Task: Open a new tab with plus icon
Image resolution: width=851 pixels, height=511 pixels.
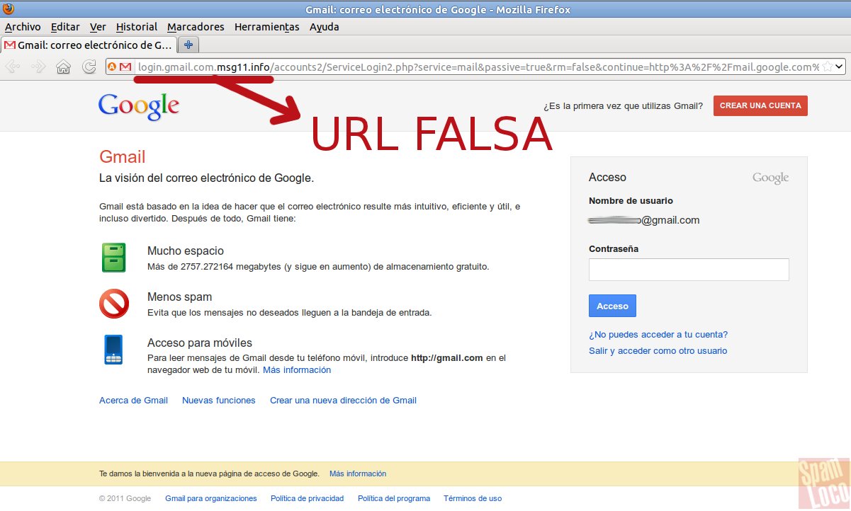Action: 188,45
